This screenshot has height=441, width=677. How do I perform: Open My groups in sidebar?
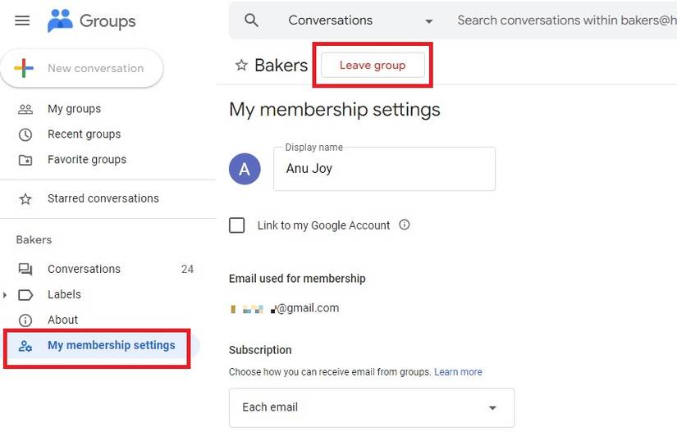[74, 109]
